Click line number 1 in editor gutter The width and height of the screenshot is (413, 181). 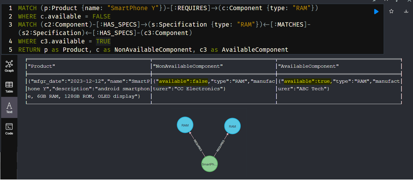[x=11, y=8]
